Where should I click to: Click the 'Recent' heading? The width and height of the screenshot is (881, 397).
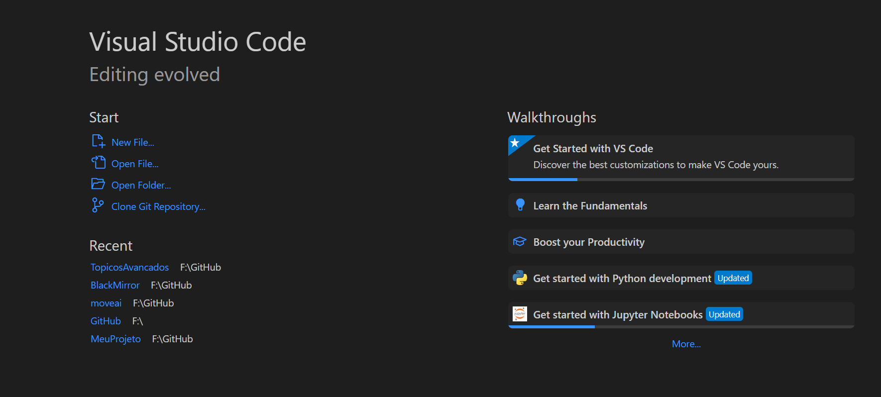pos(111,246)
